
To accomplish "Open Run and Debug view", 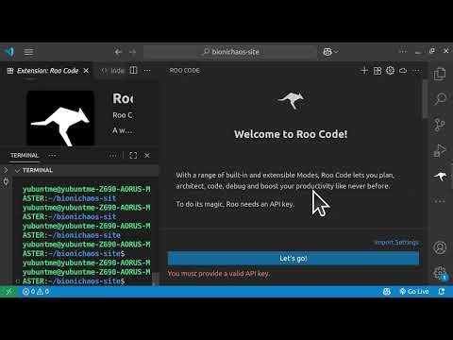I will click(x=440, y=150).
